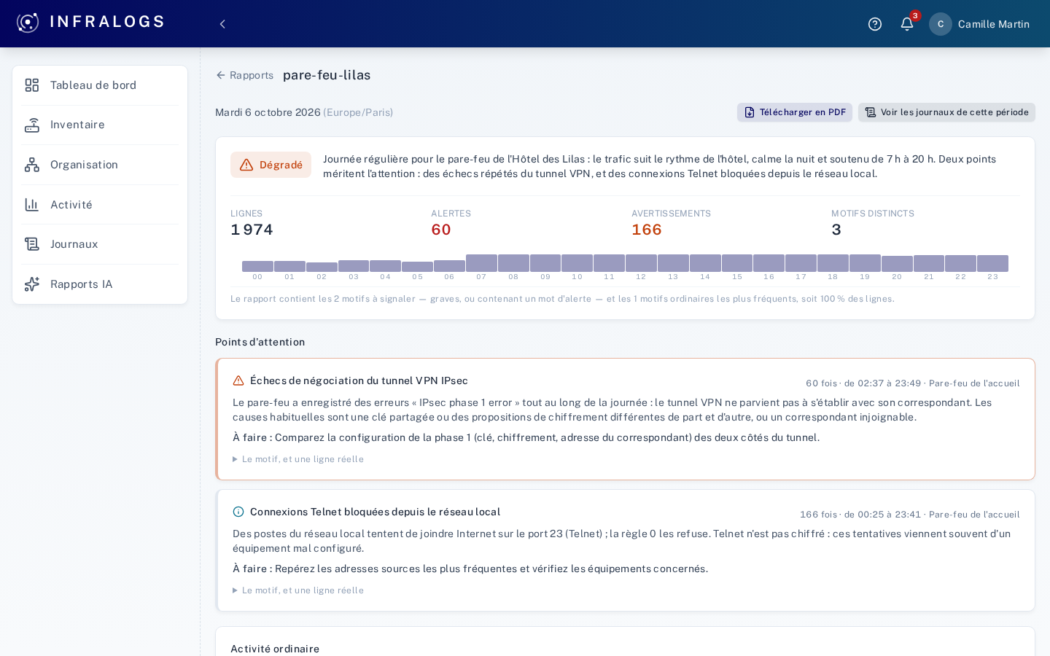Open the help question mark icon
Viewport: 1050px width, 656px height.
pyautogui.click(x=875, y=24)
